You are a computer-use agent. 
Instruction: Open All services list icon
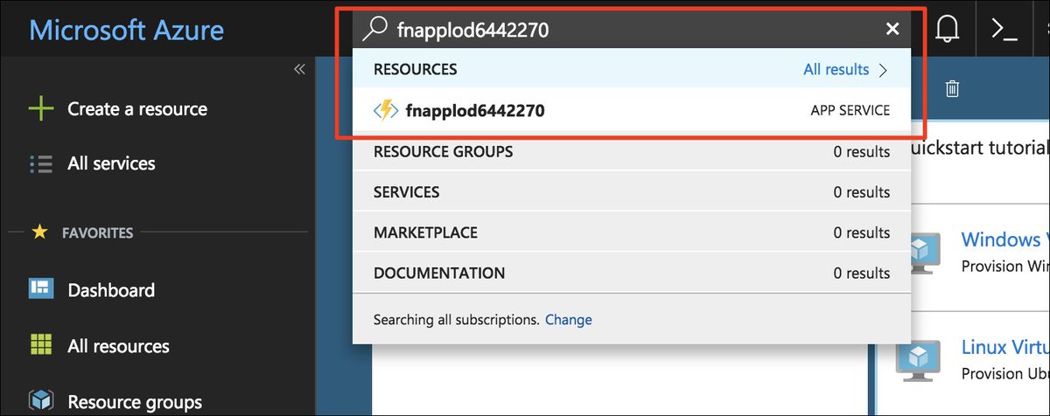tap(41, 163)
